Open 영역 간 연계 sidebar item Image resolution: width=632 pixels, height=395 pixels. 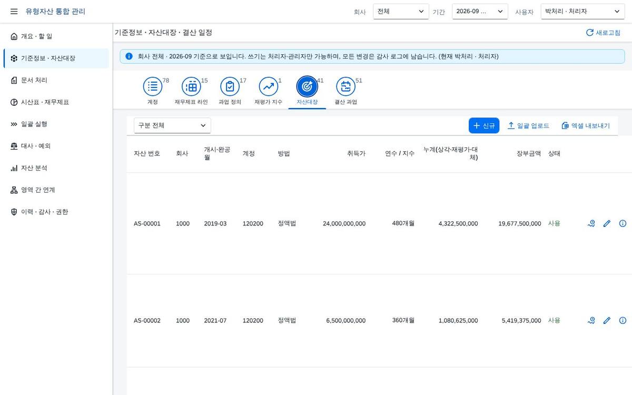point(56,190)
